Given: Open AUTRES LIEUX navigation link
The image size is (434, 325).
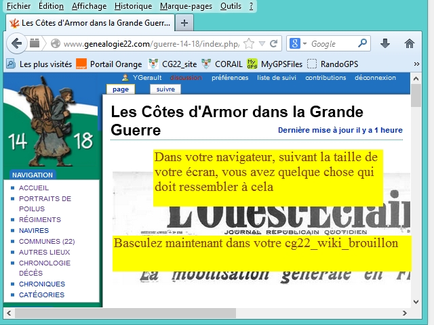Looking at the screenshot, I should [44, 252].
